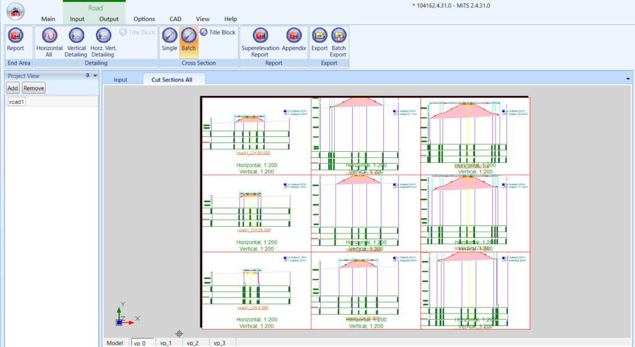Pin the Project View panel
Screen dimensions: 635x347
(x=87, y=76)
